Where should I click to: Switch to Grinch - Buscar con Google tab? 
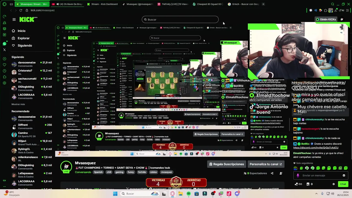coord(243,4)
